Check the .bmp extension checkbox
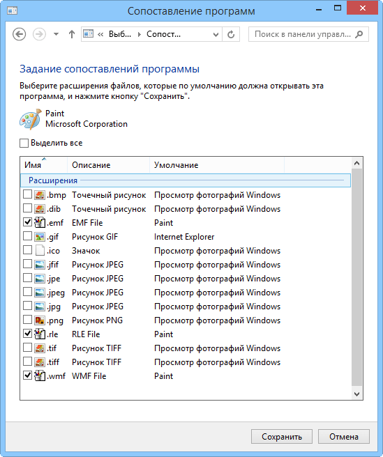 click(x=27, y=194)
